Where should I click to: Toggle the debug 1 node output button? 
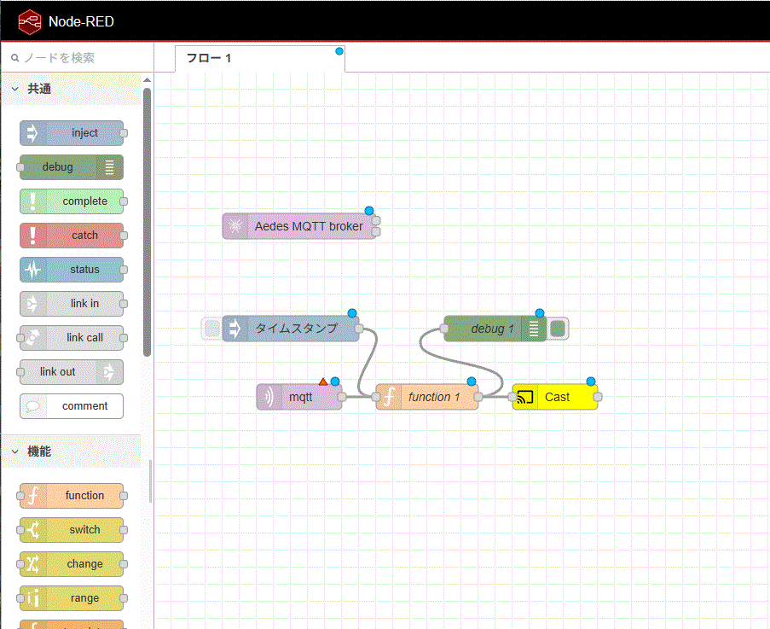point(559,329)
